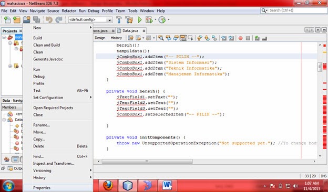The width and height of the screenshot is (328, 192).
Task: Click the Toggle Bookmark icon
Action: pyautogui.click(x=214, y=38)
